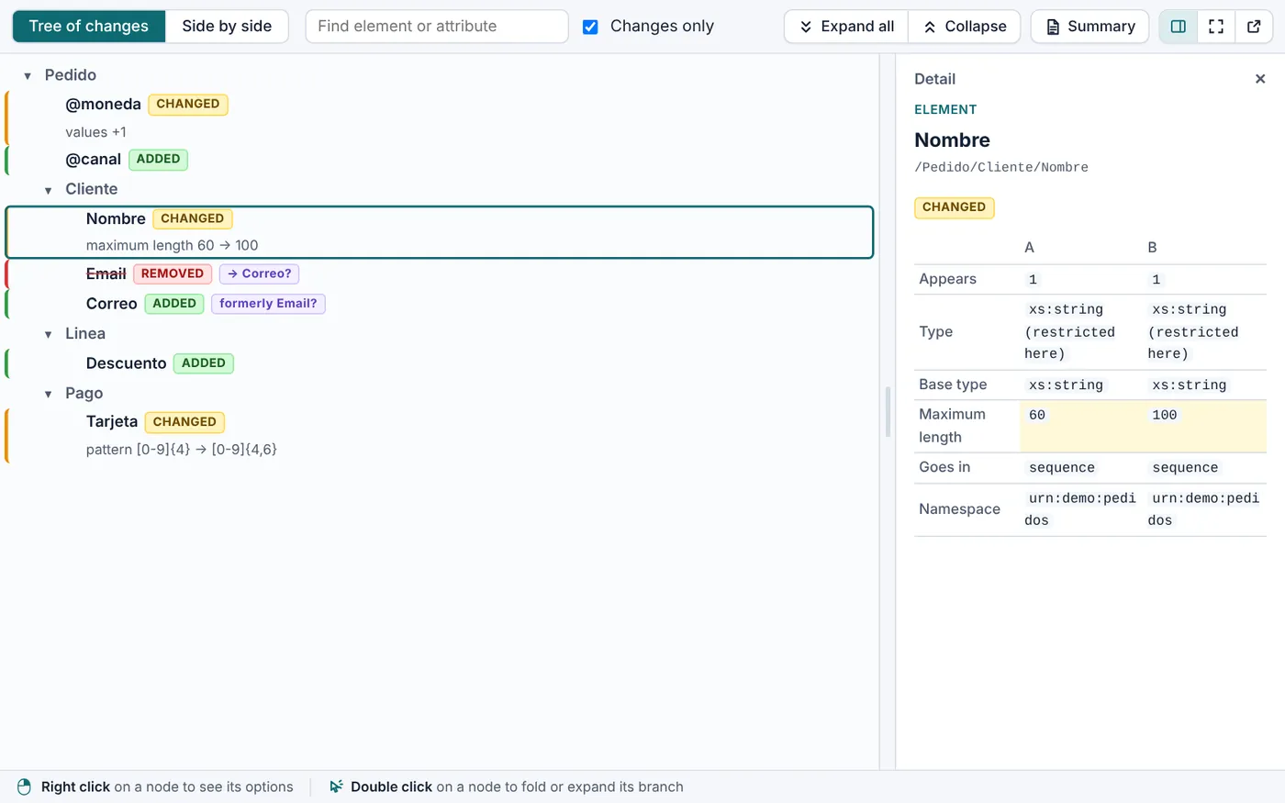This screenshot has width=1285, height=803.
Task: Click the Goes in row label
Action: pos(944,467)
